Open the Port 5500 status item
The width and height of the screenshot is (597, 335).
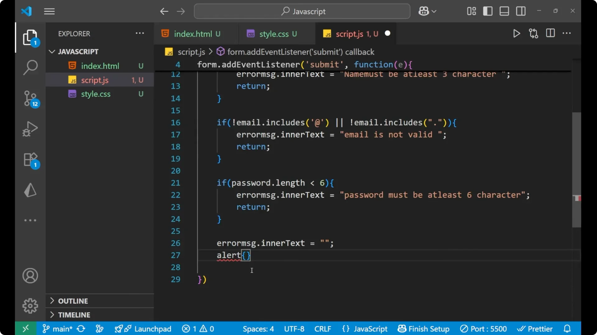483,328
